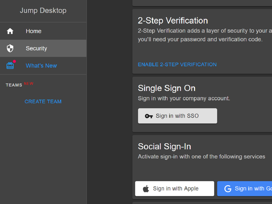
Task: Click the What's New gift icon
Action: pos(10,66)
